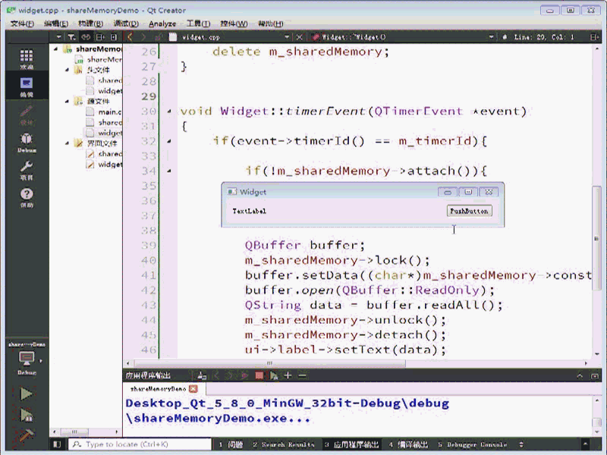The height and width of the screenshot is (455, 607).
Task: Switch to Debug mode bug icon
Action: click(27, 139)
